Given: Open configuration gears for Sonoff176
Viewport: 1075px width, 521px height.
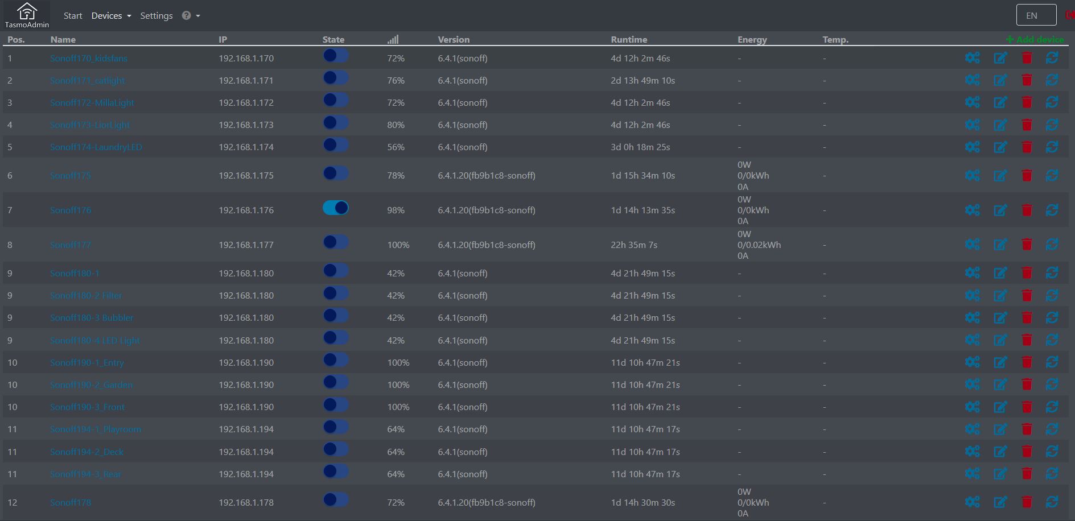Looking at the screenshot, I should point(972,210).
